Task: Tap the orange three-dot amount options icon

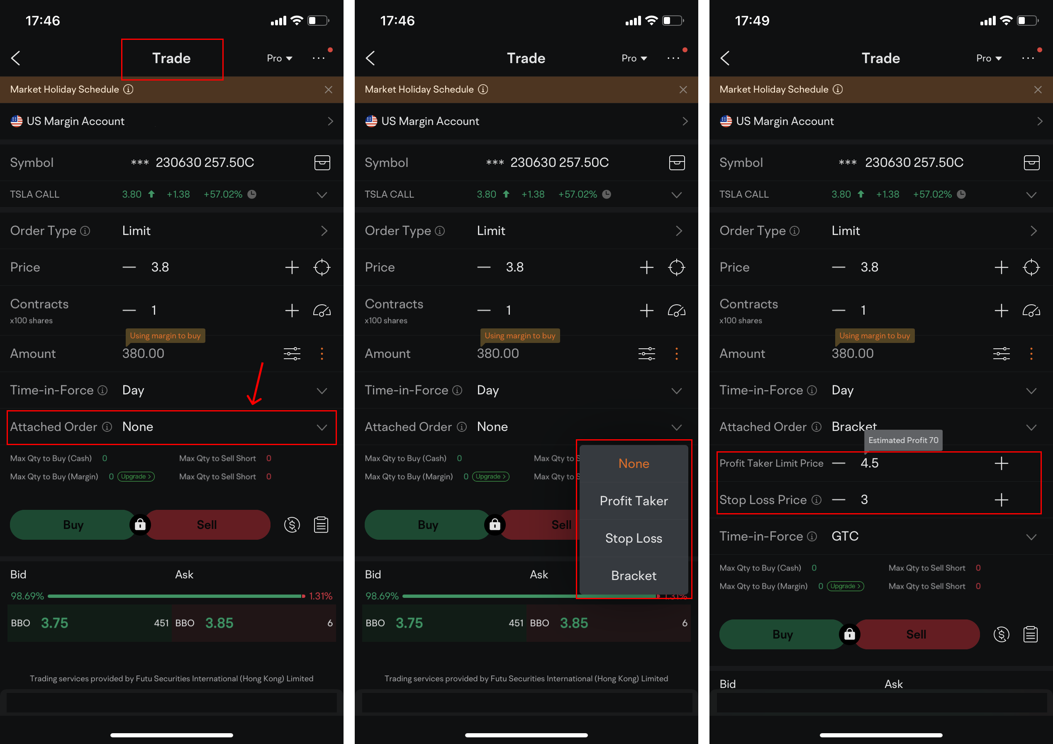Action: click(x=322, y=353)
